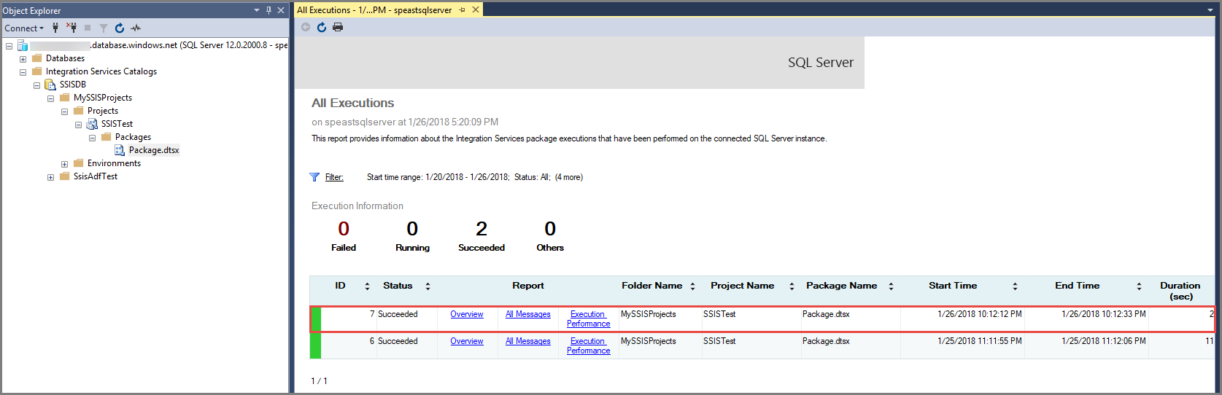Select the All Executions report tab
The height and width of the screenshot is (395, 1222).
click(374, 10)
